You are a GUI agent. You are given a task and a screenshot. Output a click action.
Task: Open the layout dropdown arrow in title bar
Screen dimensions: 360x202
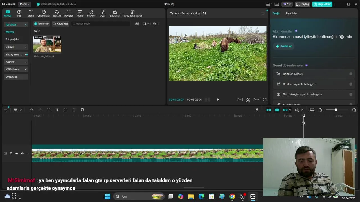coord(272,4)
